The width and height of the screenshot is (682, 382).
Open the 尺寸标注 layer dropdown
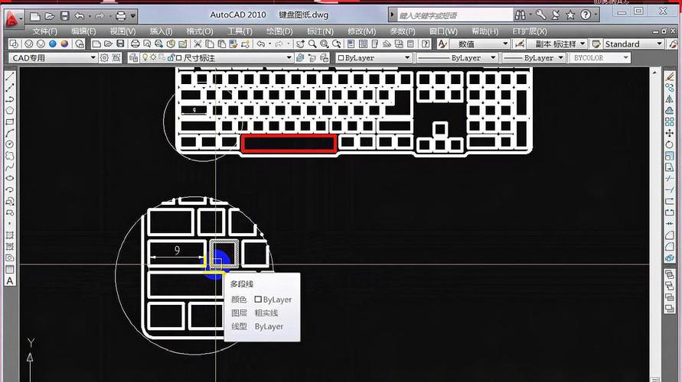coord(289,58)
